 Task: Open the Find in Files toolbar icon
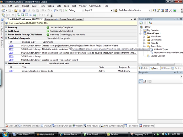coord(116,10)
